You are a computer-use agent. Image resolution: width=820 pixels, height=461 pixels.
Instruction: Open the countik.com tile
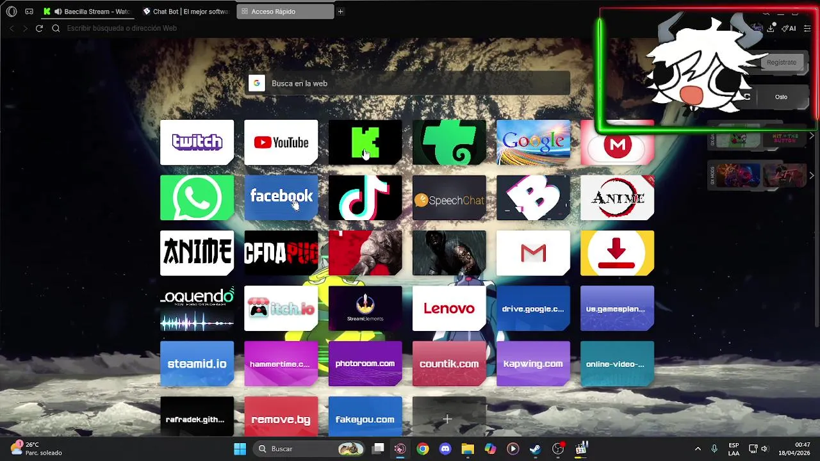tap(449, 364)
